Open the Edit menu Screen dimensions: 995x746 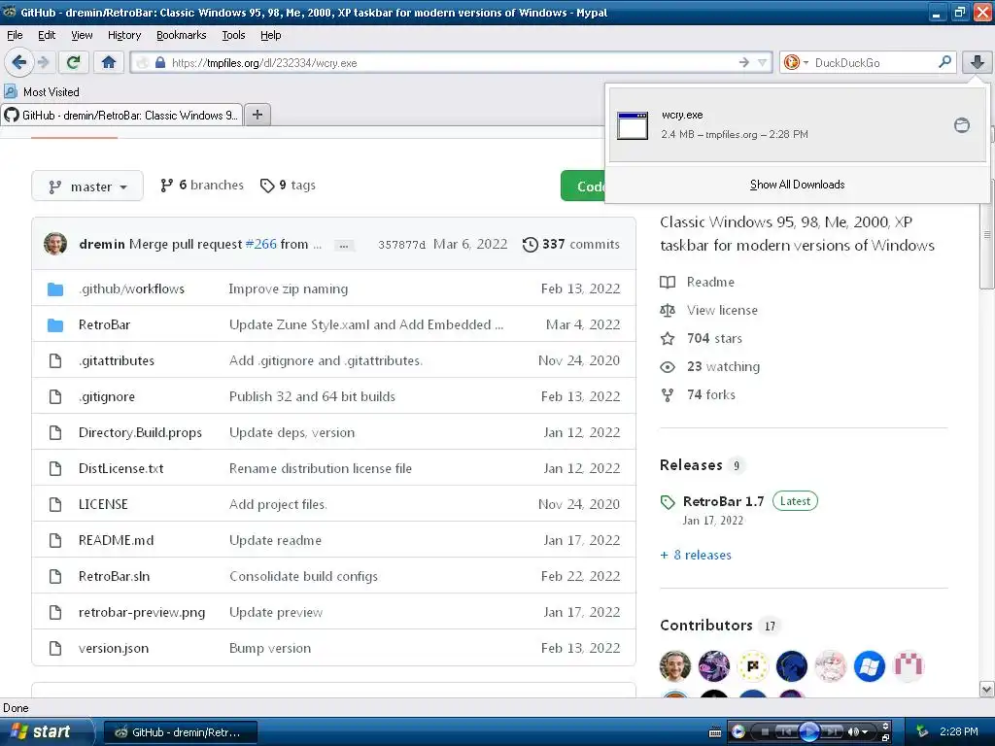pos(47,36)
